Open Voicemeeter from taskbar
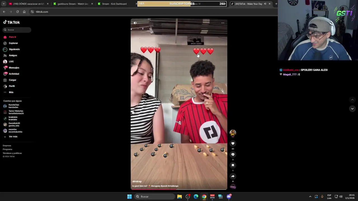 (x=212, y=197)
